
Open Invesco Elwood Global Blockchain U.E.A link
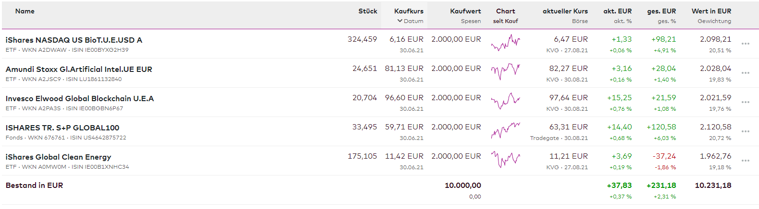(x=80, y=99)
